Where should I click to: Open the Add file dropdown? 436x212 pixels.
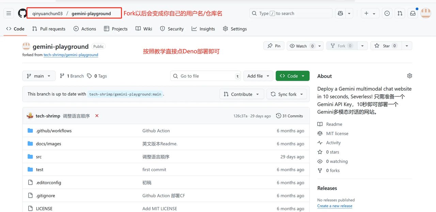(x=258, y=76)
